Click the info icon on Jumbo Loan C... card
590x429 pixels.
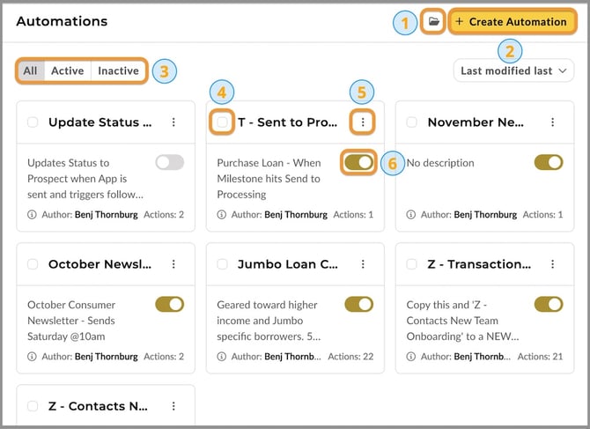[222, 357]
